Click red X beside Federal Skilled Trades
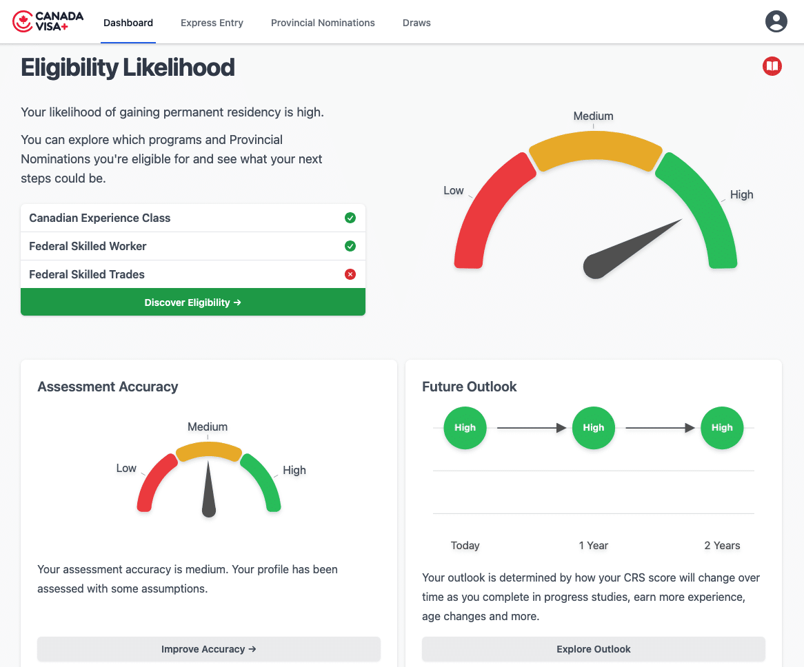Viewport: 804px width, 667px height. click(350, 274)
